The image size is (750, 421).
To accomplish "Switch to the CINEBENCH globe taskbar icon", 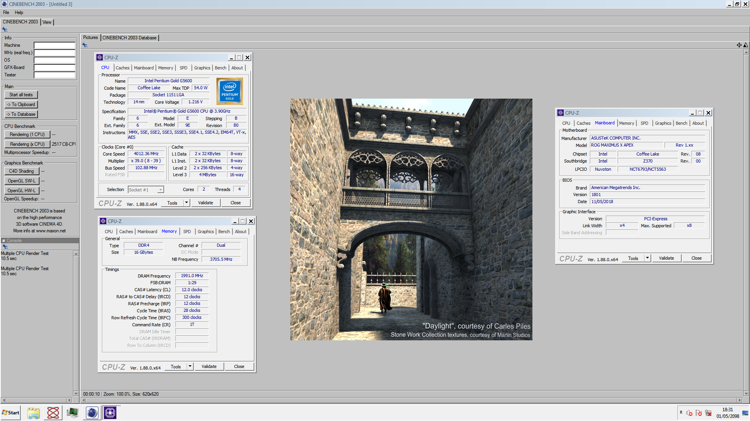I will (x=92, y=413).
